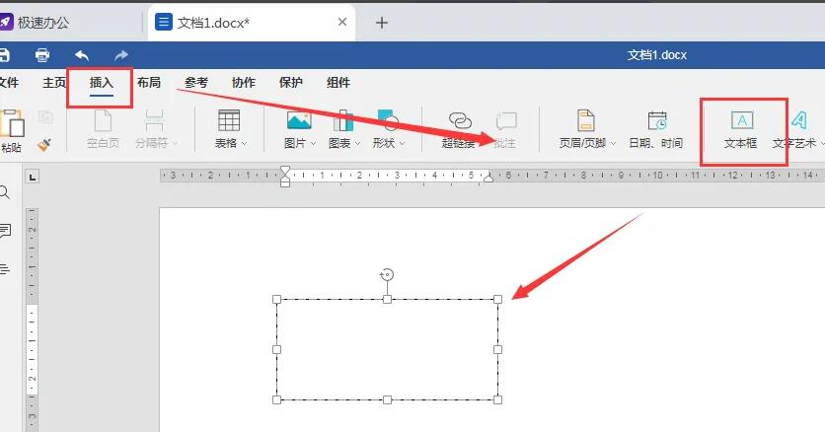The image size is (825, 432).
Task: Undo the last action with the undo arrow
Action: pos(82,55)
